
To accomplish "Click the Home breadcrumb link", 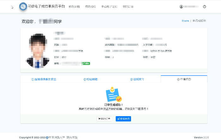I will point(185,21).
